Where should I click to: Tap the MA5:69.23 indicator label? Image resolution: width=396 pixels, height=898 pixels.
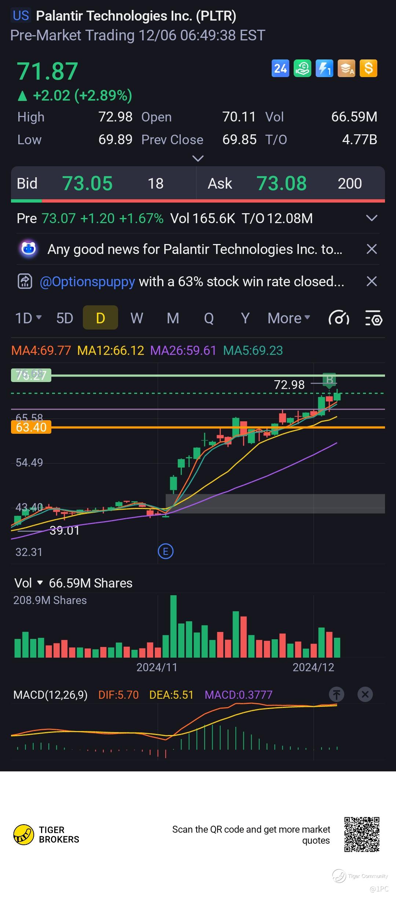(x=253, y=350)
